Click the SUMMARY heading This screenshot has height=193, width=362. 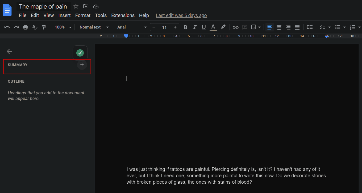tap(18, 65)
